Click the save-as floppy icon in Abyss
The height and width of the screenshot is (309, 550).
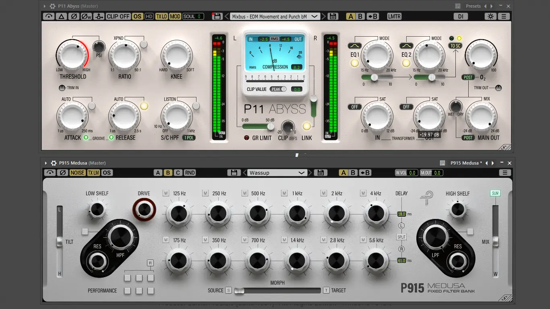pyautogui.click(x=333, y=16)
